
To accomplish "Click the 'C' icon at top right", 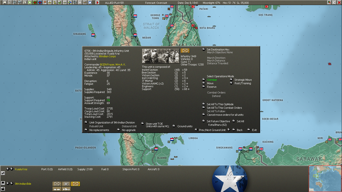I will (x=334, y=2).
